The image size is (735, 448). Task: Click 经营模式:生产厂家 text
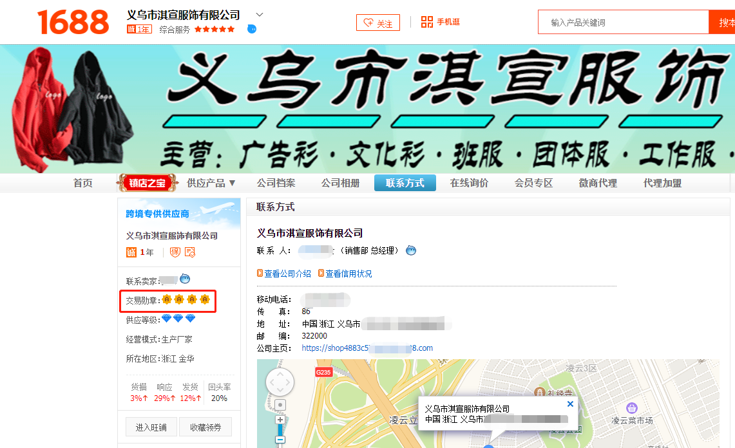coord(159,339)
